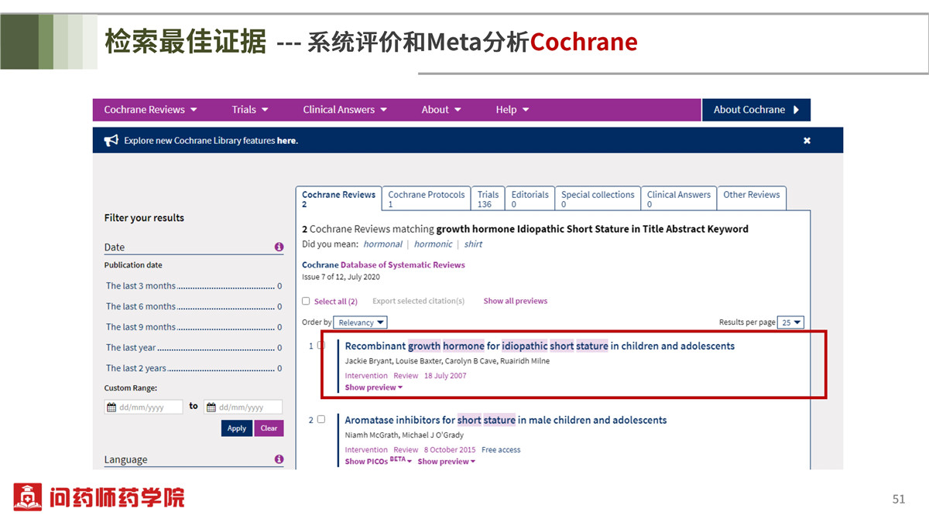Click the start date calendar icon
The height and width of the screenshot is (522, 929).
click(x=111, y=407)
